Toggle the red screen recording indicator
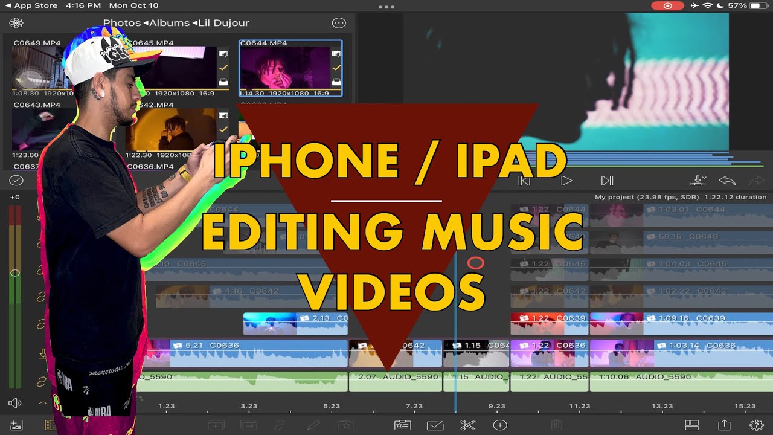773x435 pixels. click(x=667, y=5)
